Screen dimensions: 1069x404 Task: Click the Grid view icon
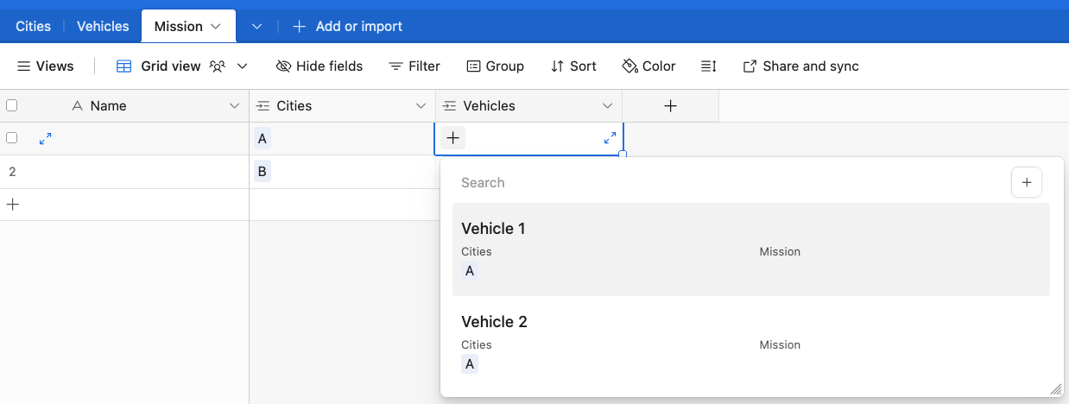124,66
